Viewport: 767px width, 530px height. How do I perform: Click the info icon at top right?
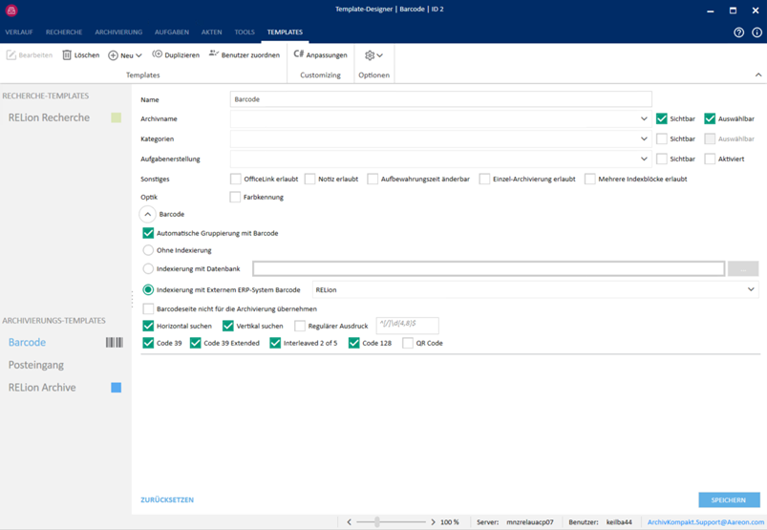756,32
